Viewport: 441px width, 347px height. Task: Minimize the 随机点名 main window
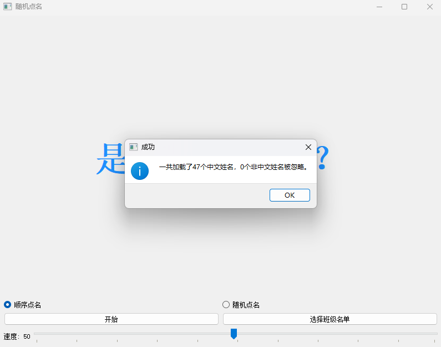point(379,7)
